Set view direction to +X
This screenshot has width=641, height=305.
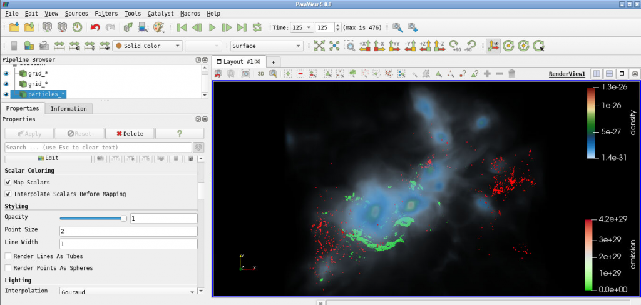(x=364, y=46)
